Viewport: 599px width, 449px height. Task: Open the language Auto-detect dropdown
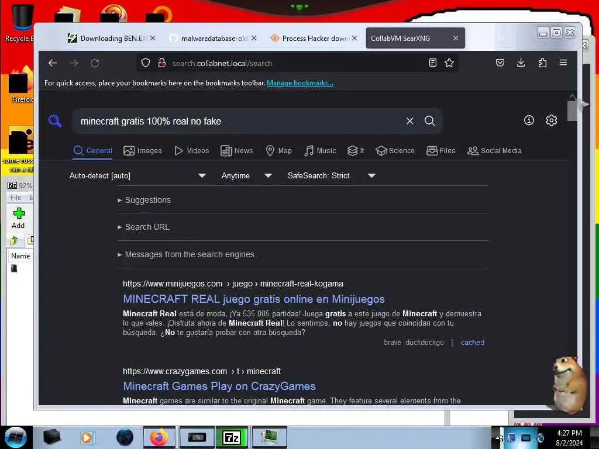point(137,175)
